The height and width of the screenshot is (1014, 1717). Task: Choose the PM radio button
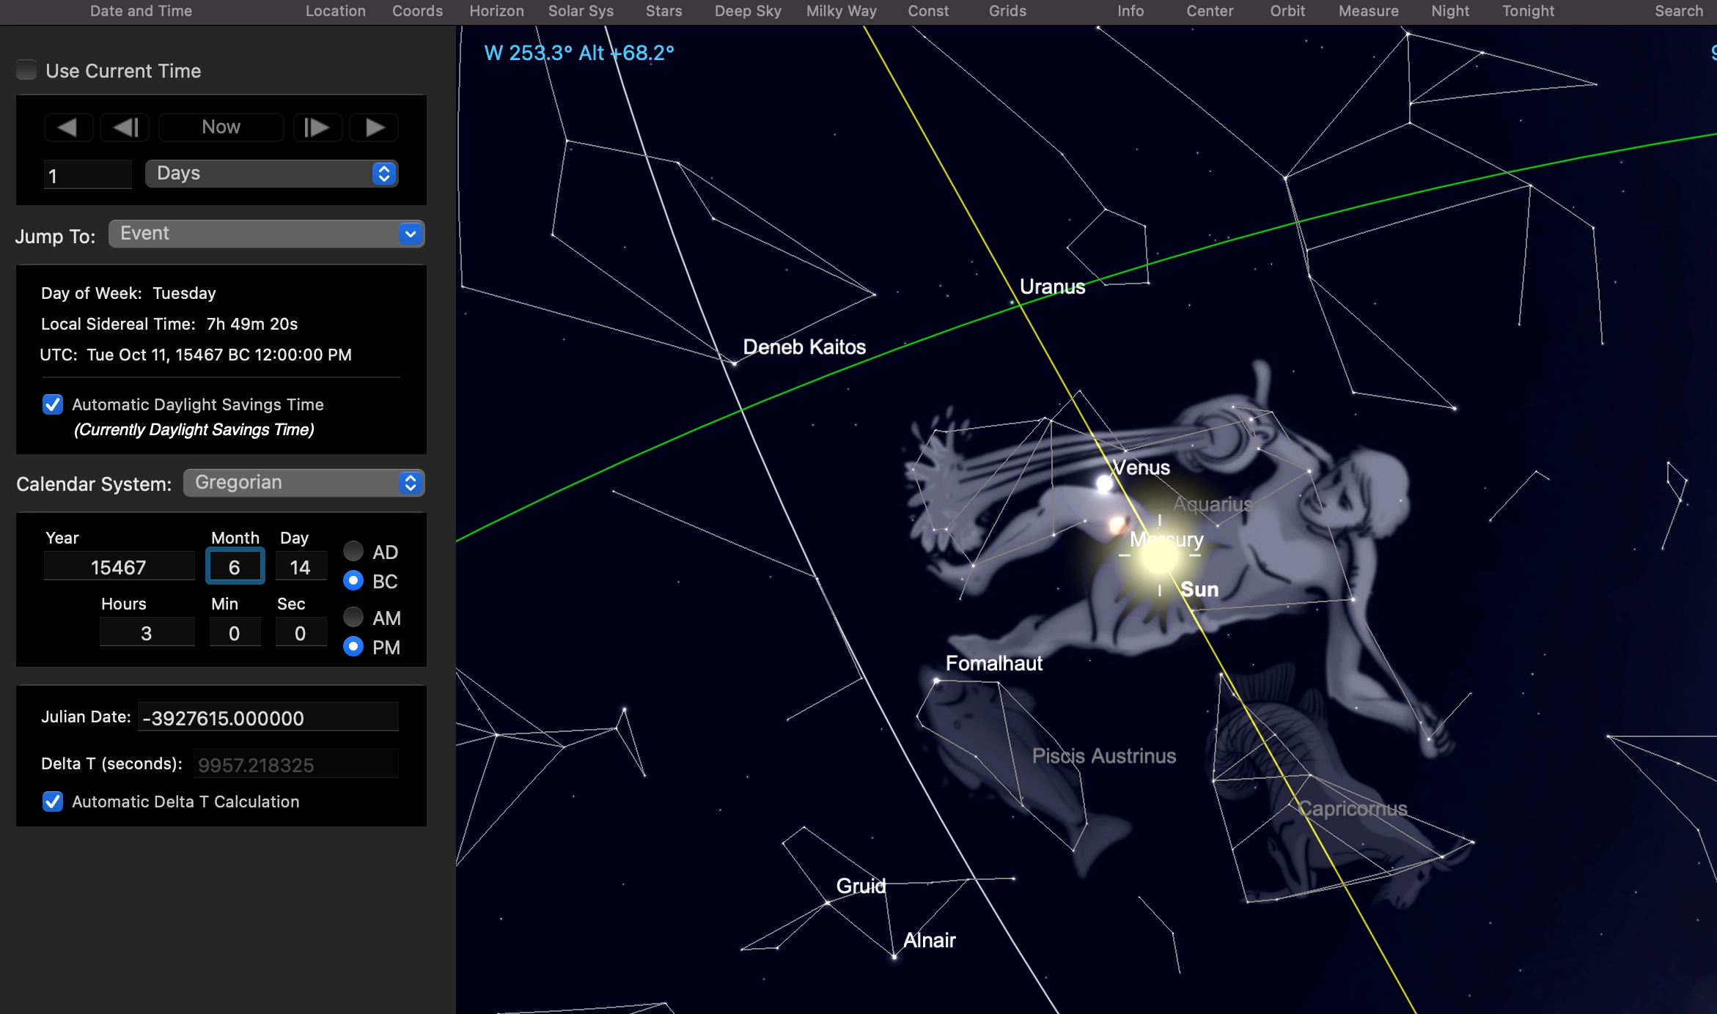353,647
